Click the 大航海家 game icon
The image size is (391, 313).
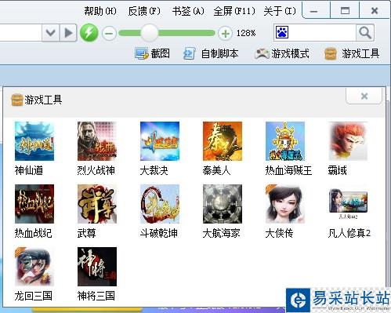(x=223, y=204)
